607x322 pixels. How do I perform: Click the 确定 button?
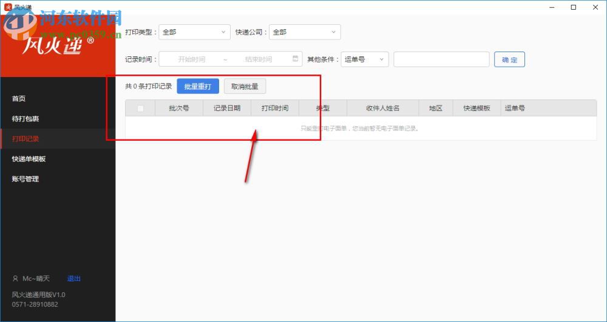[x=509, y=59]
